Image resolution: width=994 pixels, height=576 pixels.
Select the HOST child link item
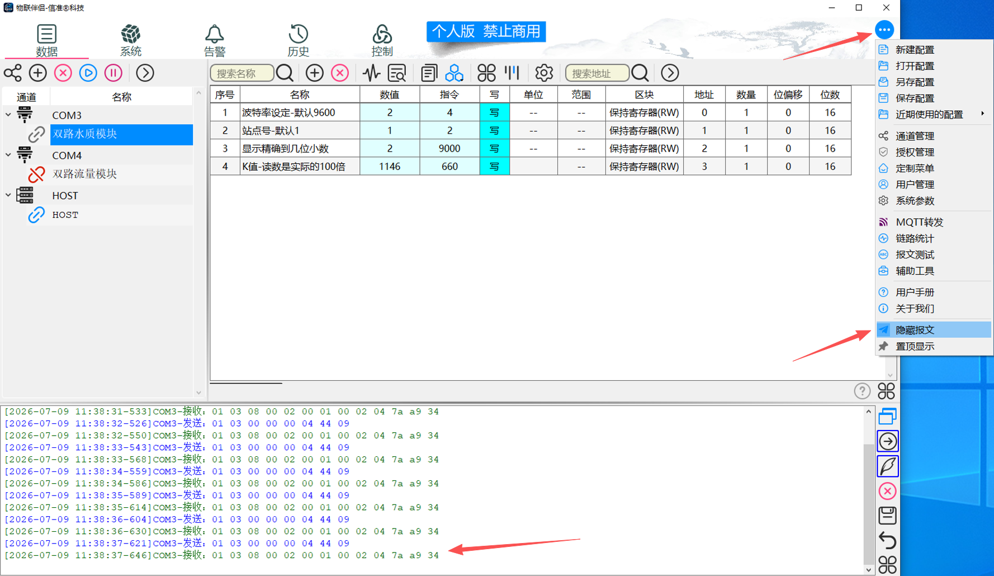(x=65, y=215)
